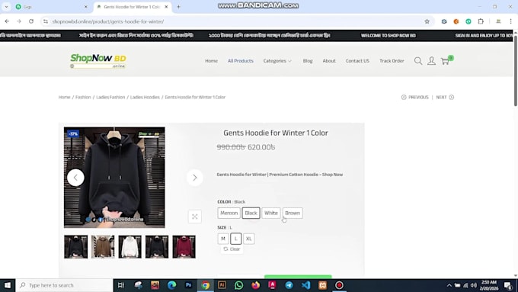Open new browser tab with plus
The image size is (518, 292).
point(178,7)
